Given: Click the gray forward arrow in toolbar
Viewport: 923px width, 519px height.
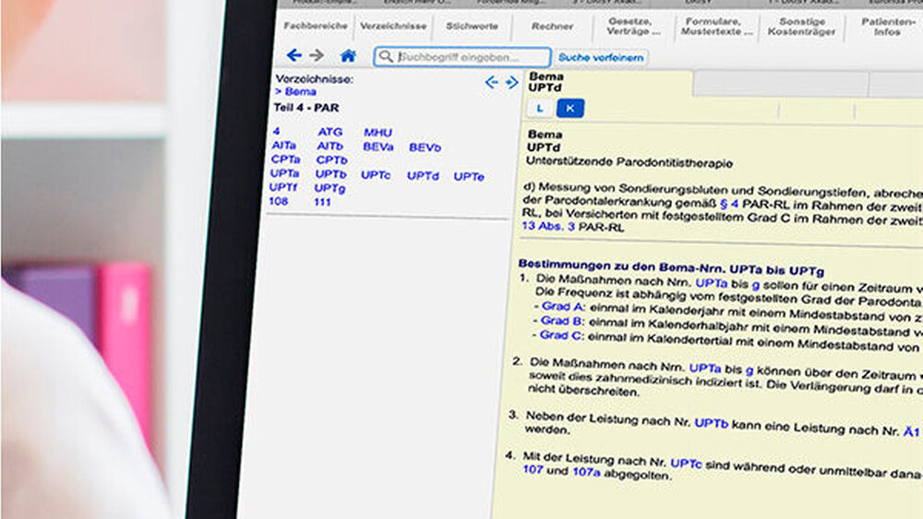Looking at the screenshot, I should click(x=317, y=55).
